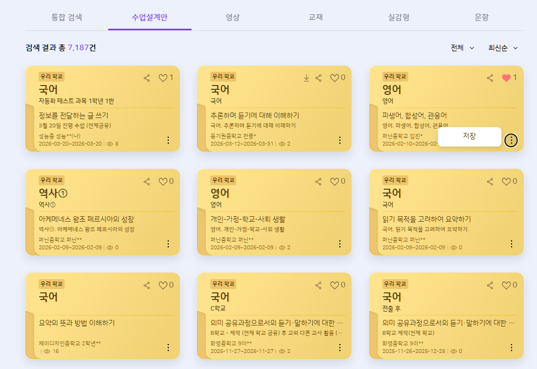The height and width of the screenshot is (369, 537).
Task: Toggle heart on 아케메네스 왕조 페르시아의 성장 card
Action: point(163,181)
